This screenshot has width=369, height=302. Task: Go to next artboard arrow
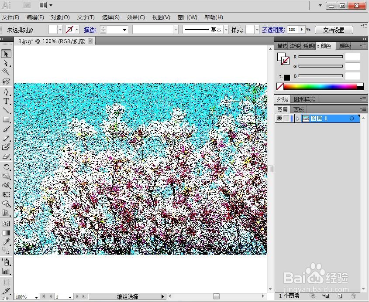point(77,297)
